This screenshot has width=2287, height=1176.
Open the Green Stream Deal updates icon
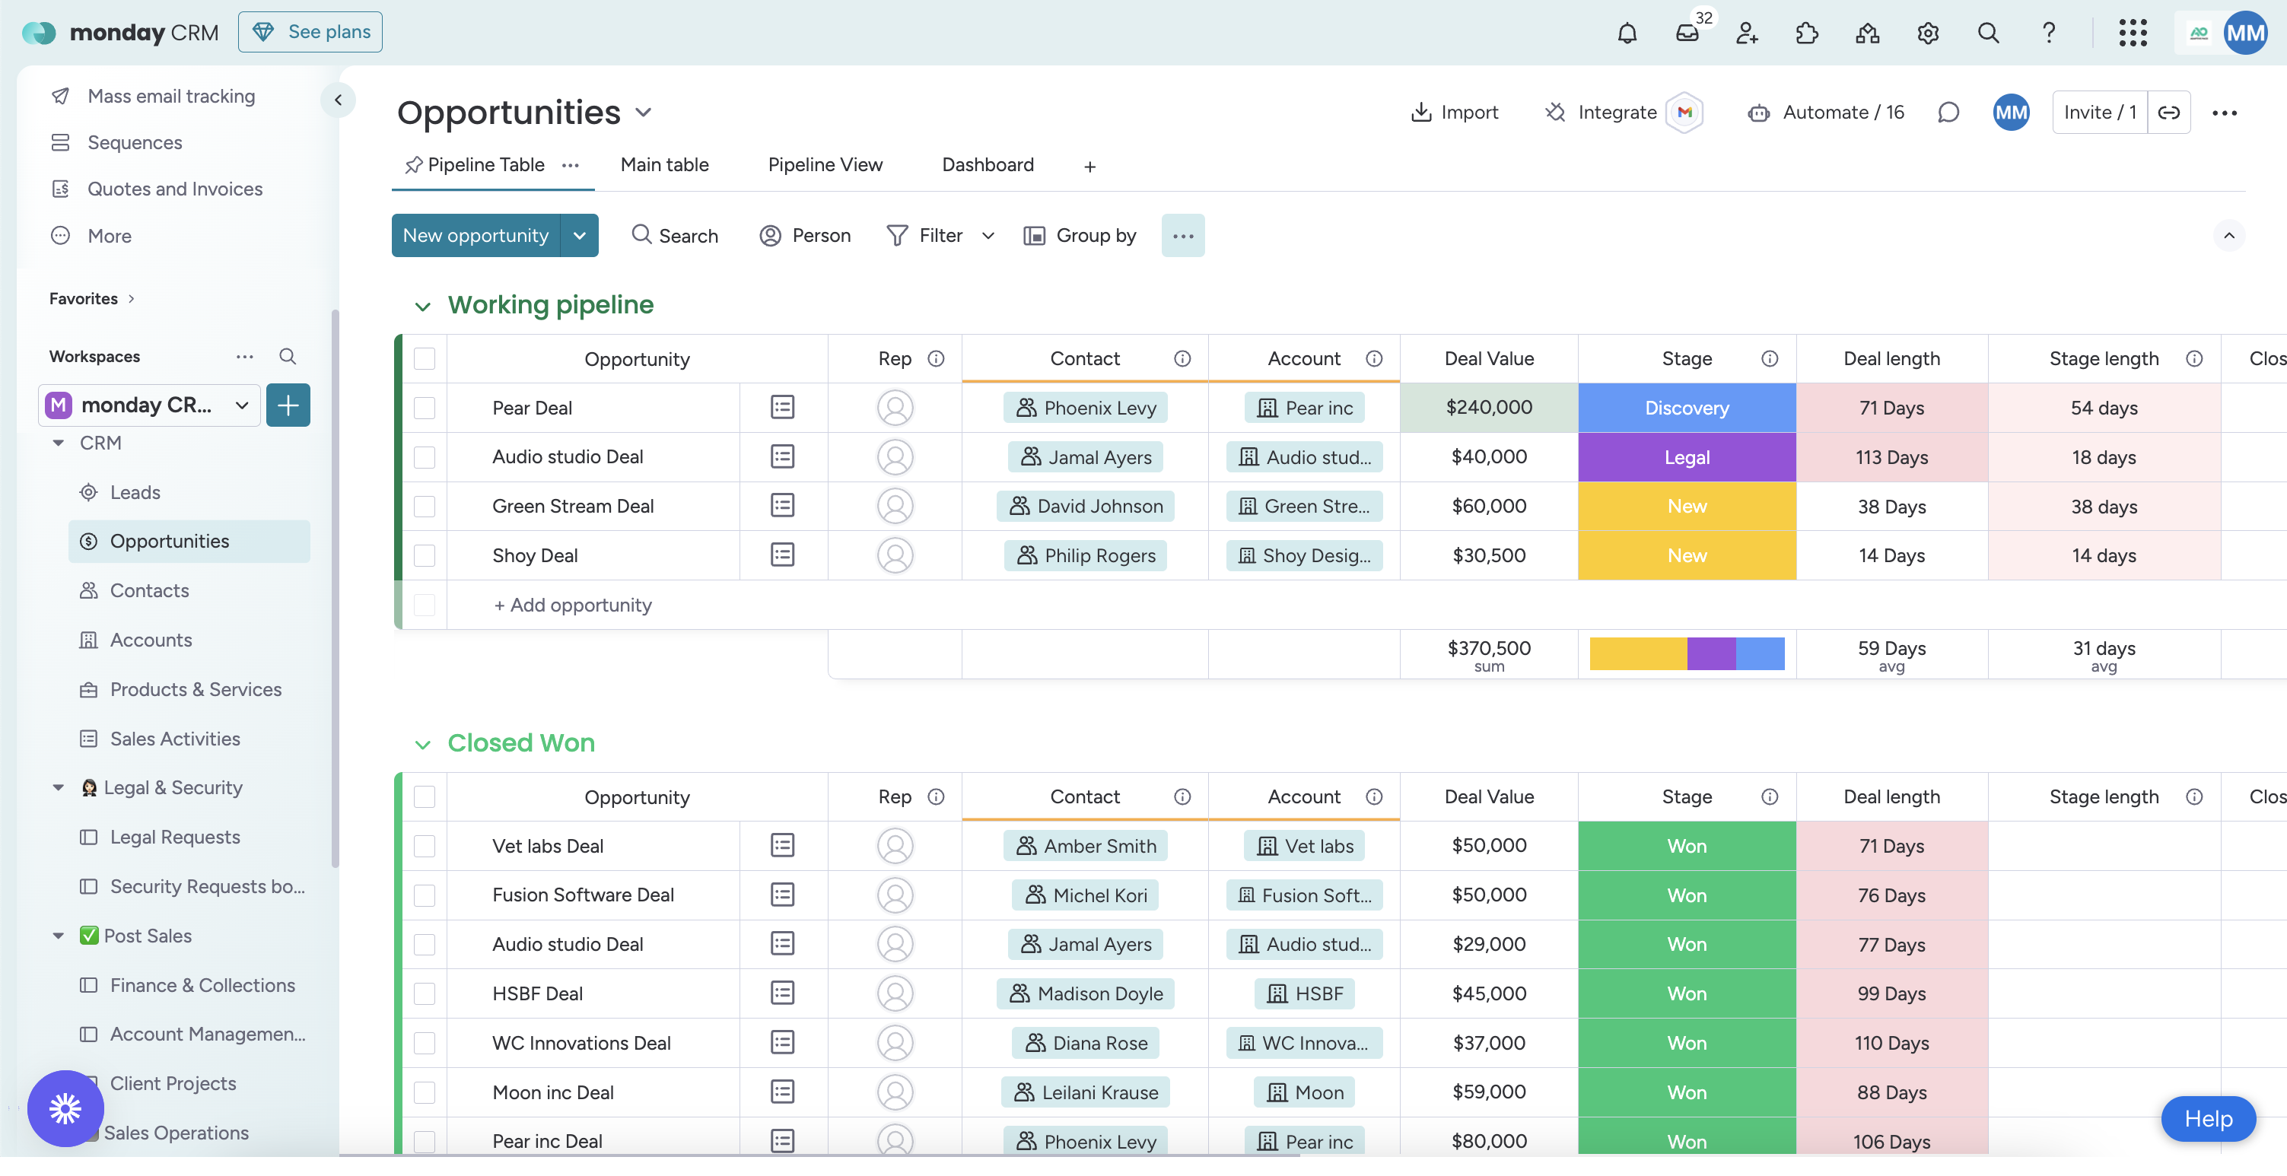click(x=782, y=506)
